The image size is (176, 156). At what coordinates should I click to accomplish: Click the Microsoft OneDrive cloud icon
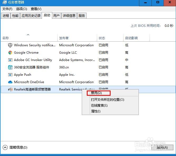[10, 82]
